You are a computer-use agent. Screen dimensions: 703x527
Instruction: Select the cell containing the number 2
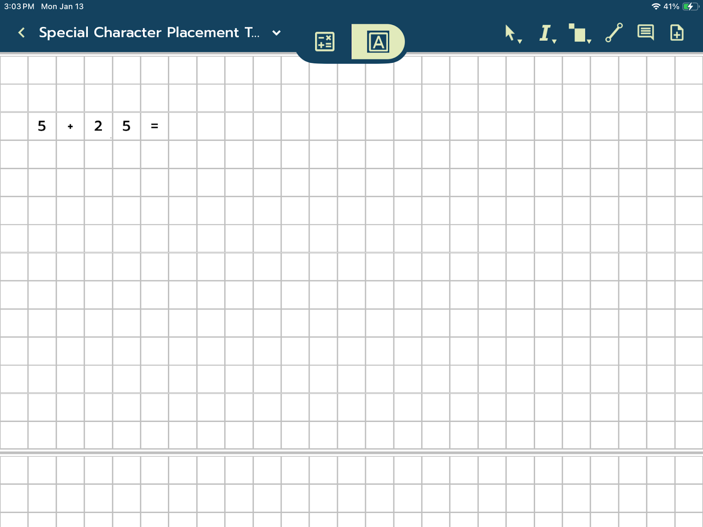click(x=98, y=126)
